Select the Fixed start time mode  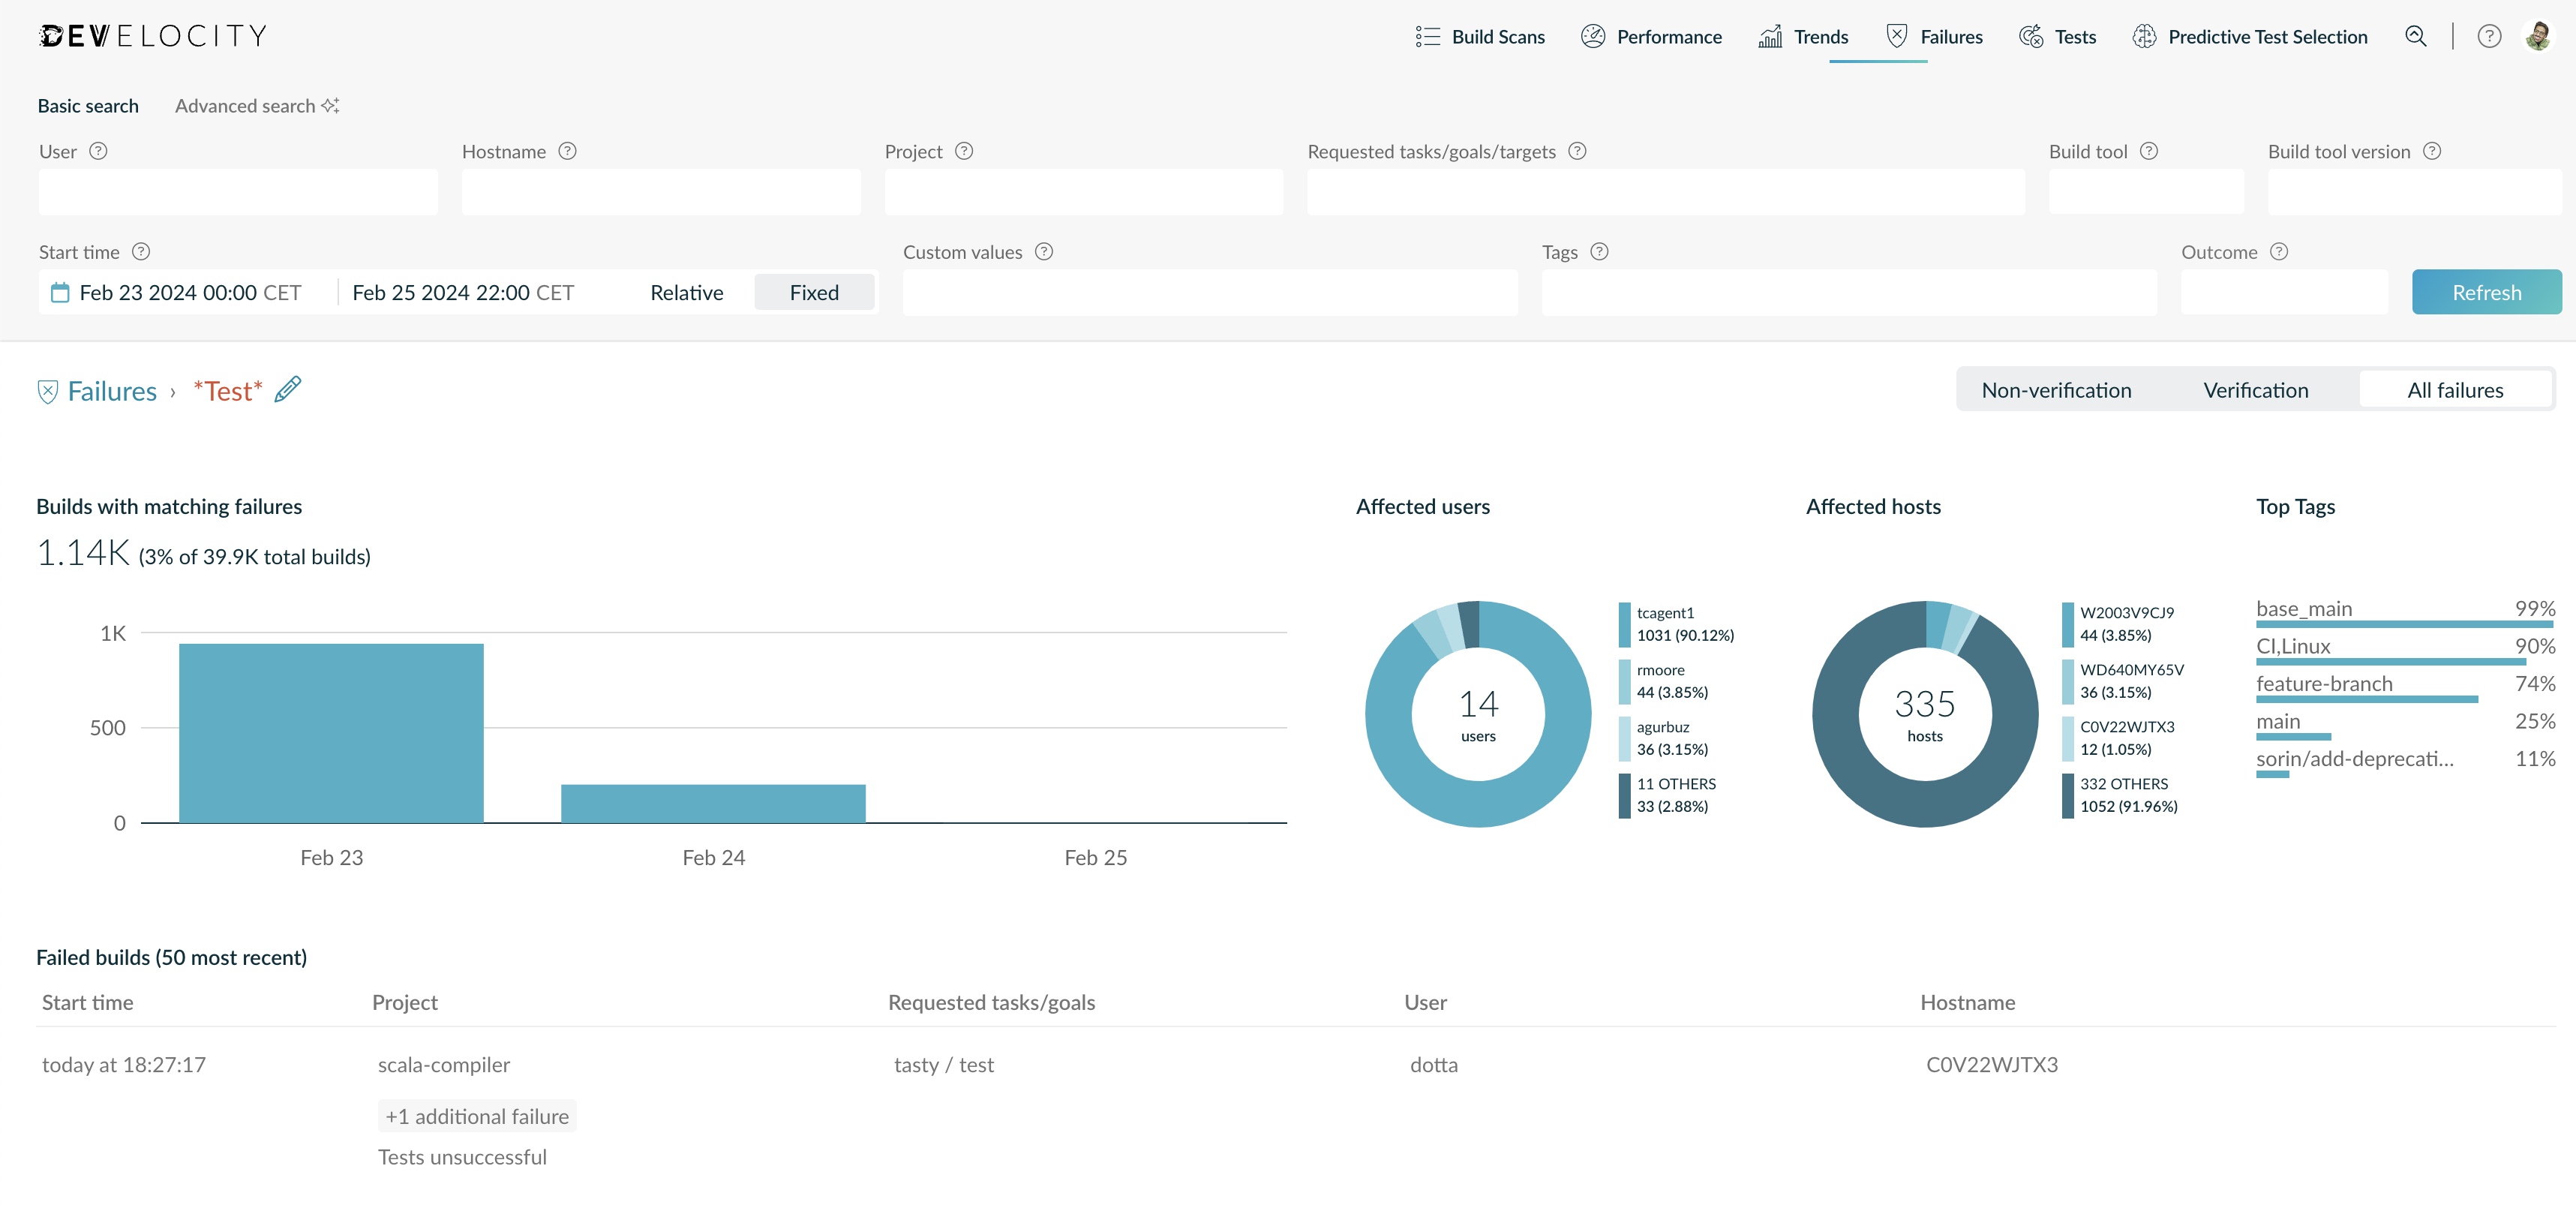(x=814, y=293)
